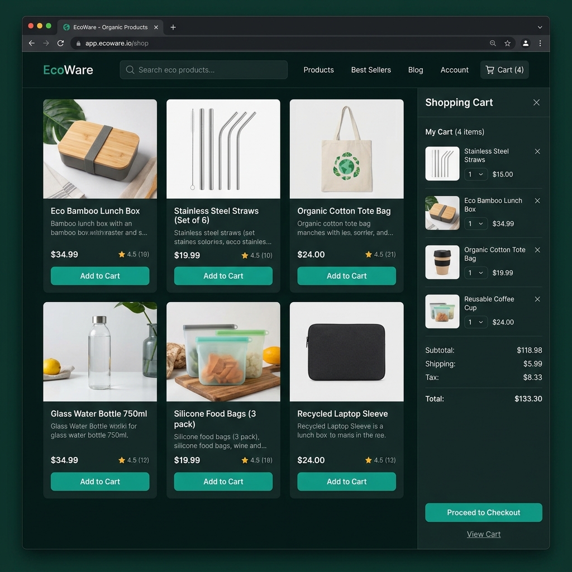572x572 pixels.
Task: Add Recycled Laptop Sleeve to cart
Action: pyautogui.click(x=346, y=482)
